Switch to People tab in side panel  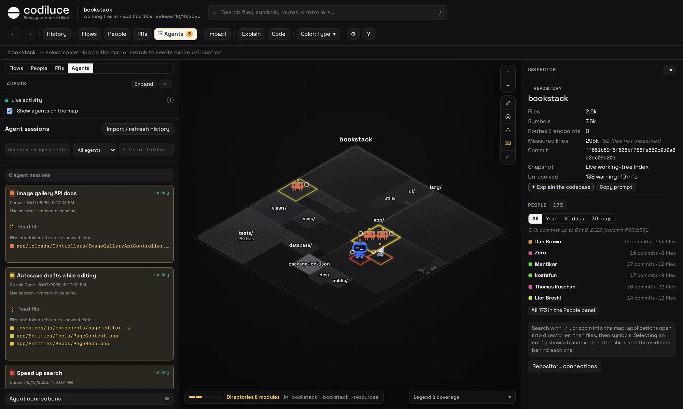click(39, 68)
